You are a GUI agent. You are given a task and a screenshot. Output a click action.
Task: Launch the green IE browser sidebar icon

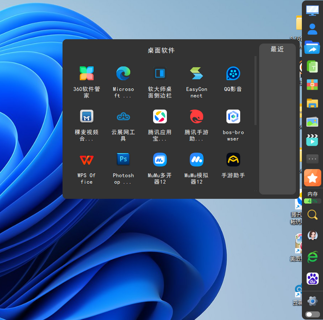(312, 257)
